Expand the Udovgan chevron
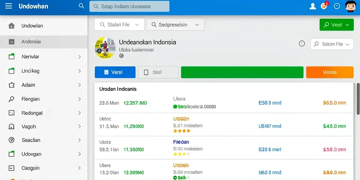The image size is (360, 180). point(79,154)
